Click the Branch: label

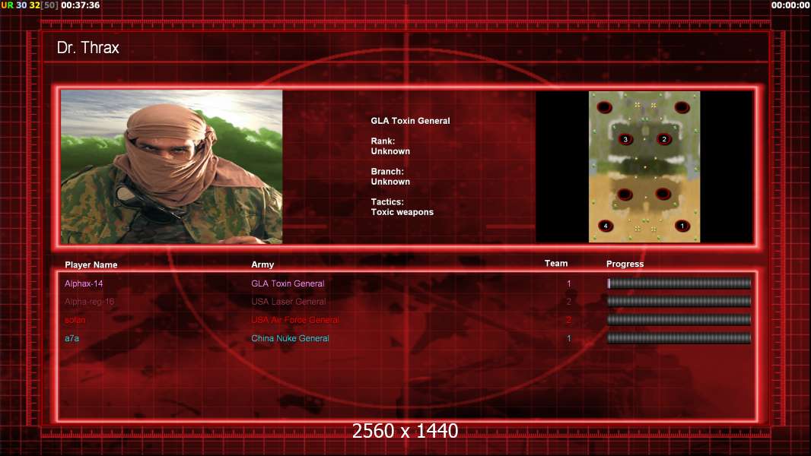[x=387, y=172]
